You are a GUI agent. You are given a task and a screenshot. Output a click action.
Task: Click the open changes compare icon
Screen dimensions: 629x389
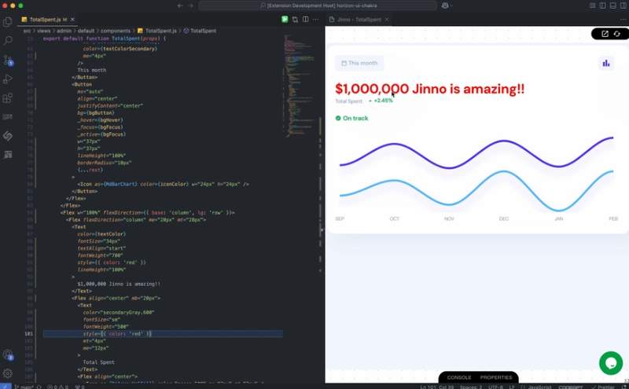pos(296,19)
